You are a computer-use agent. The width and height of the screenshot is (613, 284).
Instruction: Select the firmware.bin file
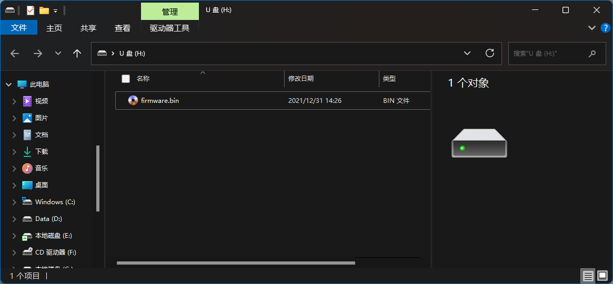coord(160,101)
